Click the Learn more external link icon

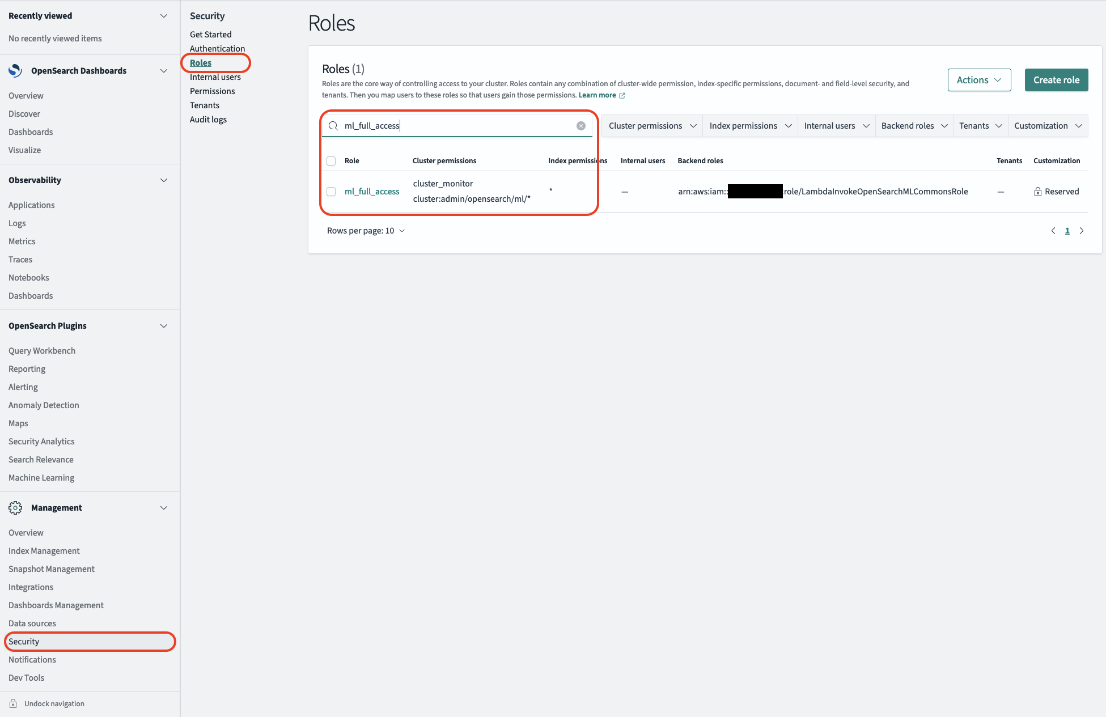[x=622, y=95]
